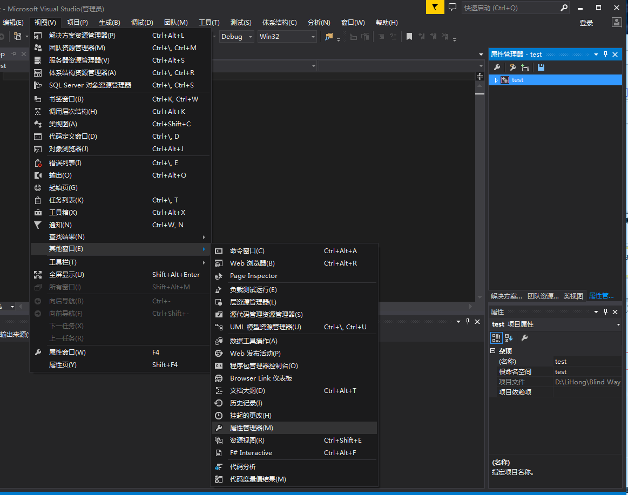Open 属性窗口(W) with F4 shortcut entry
Image resolution: width=628 pixels, height=495 pixels.
coord(120,352)
